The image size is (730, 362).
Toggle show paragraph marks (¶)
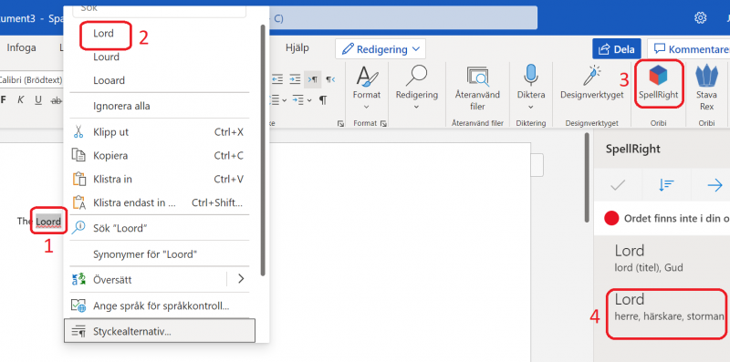[323, 99]
